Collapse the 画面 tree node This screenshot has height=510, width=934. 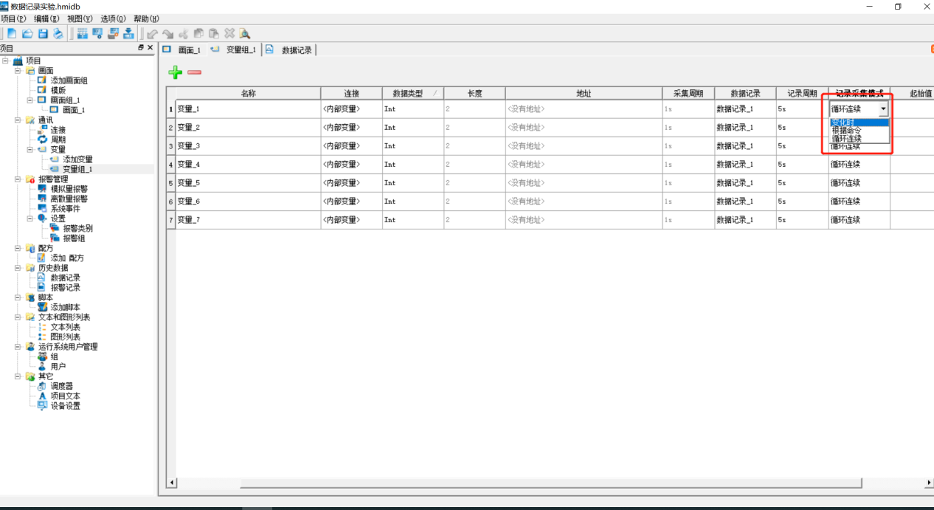coord(18,71)
